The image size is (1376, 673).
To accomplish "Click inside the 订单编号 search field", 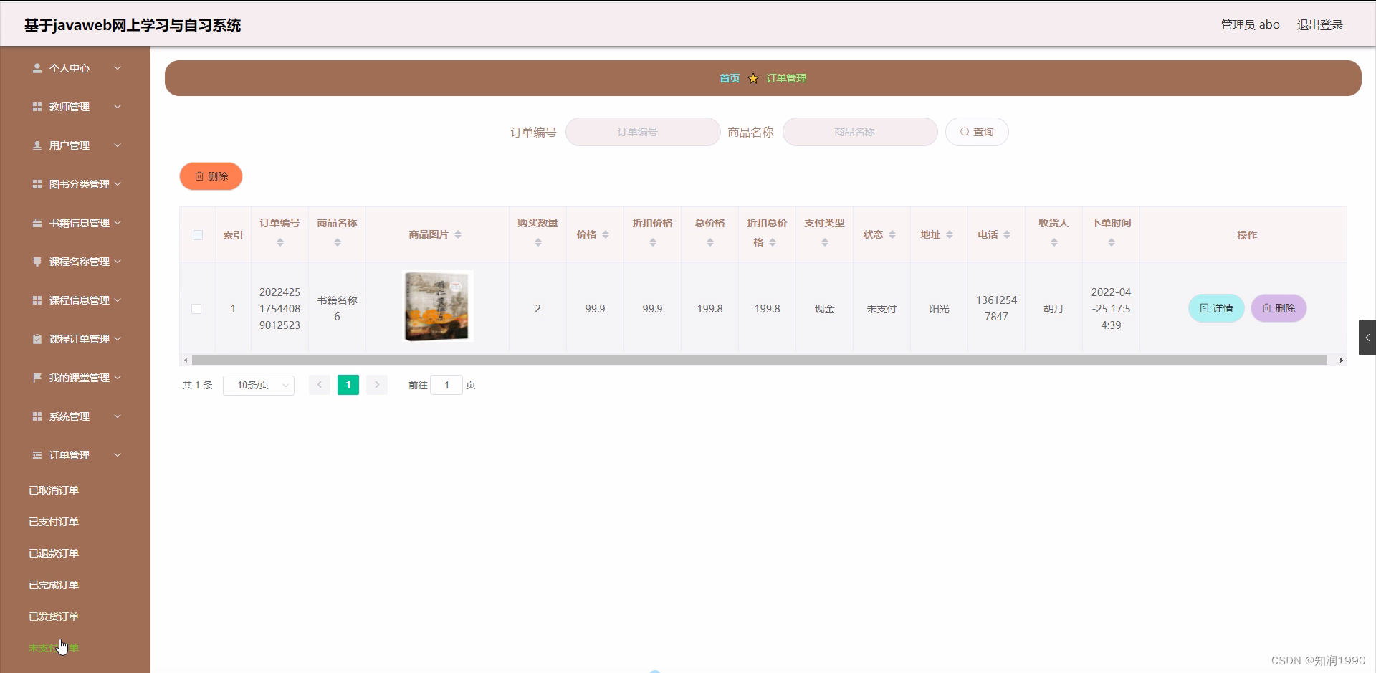I will 641,131.
